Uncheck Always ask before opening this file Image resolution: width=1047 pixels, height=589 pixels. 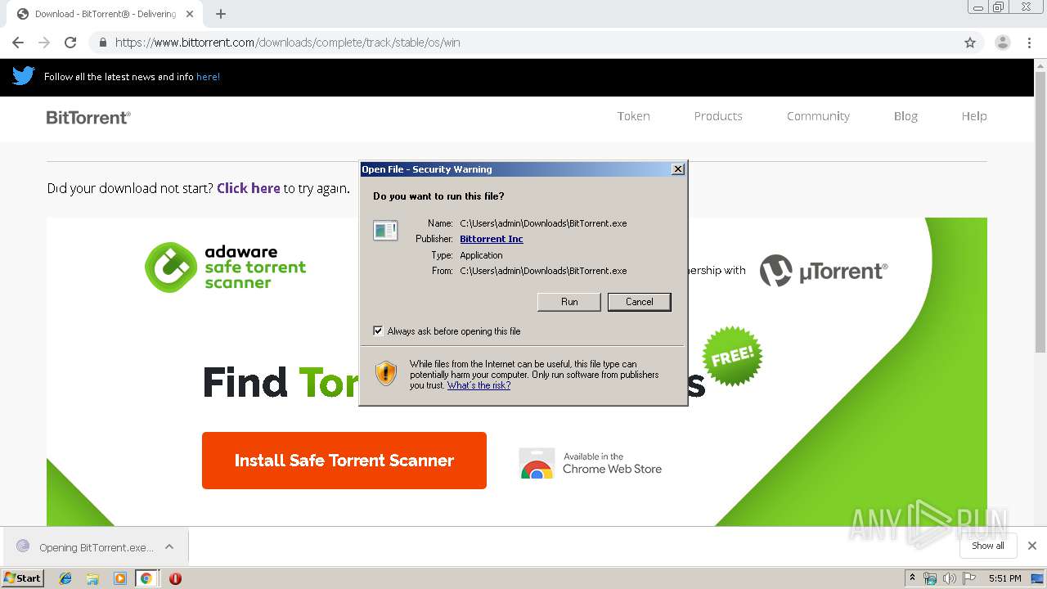[378, 330]
